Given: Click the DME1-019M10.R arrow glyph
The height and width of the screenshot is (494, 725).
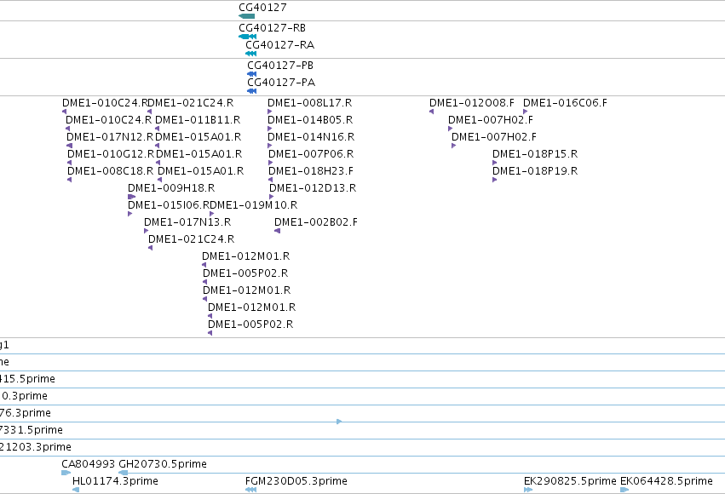Looking at the screenshot, I should click(x=212, y=214).
